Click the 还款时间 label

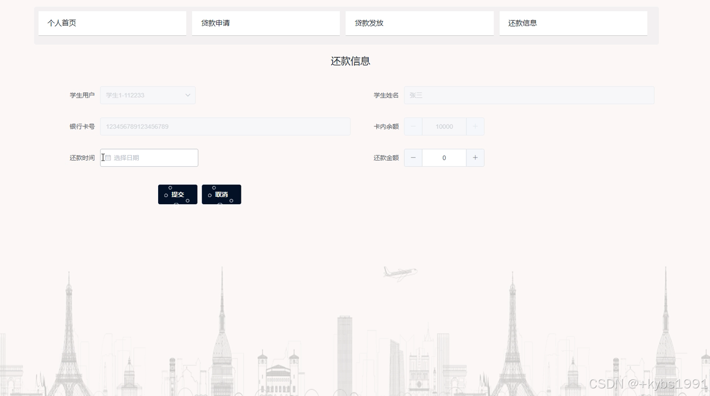[x=82, y=158]
